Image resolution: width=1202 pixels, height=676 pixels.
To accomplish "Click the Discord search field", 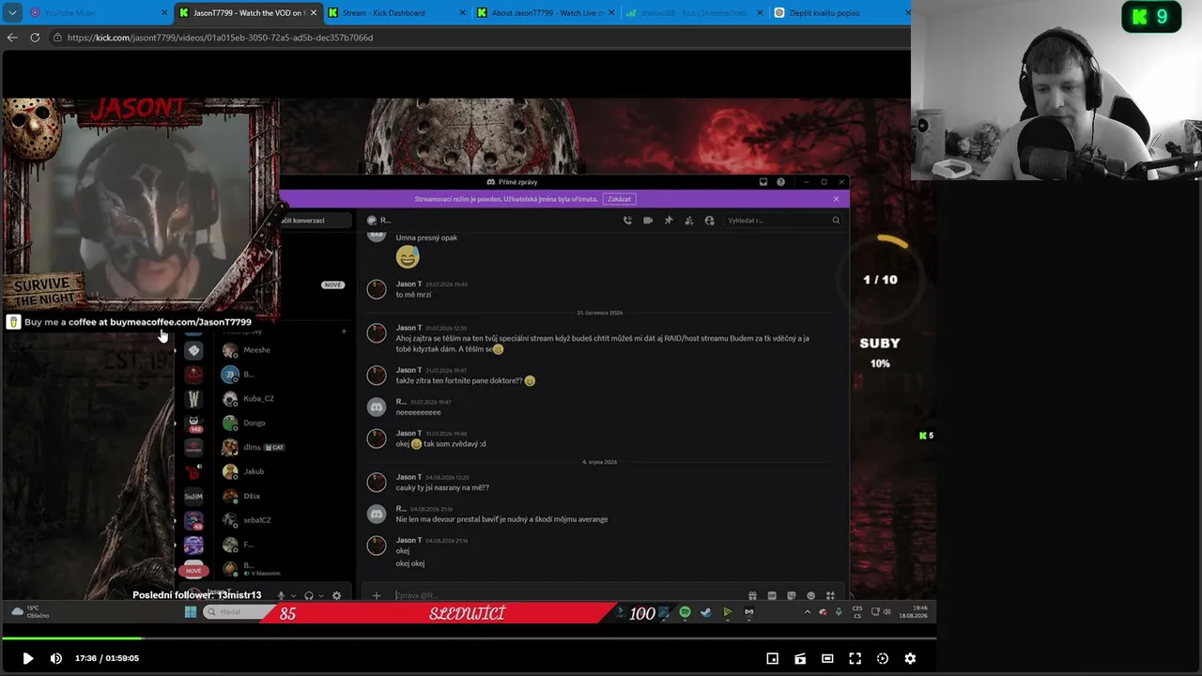I will [783, 221].
